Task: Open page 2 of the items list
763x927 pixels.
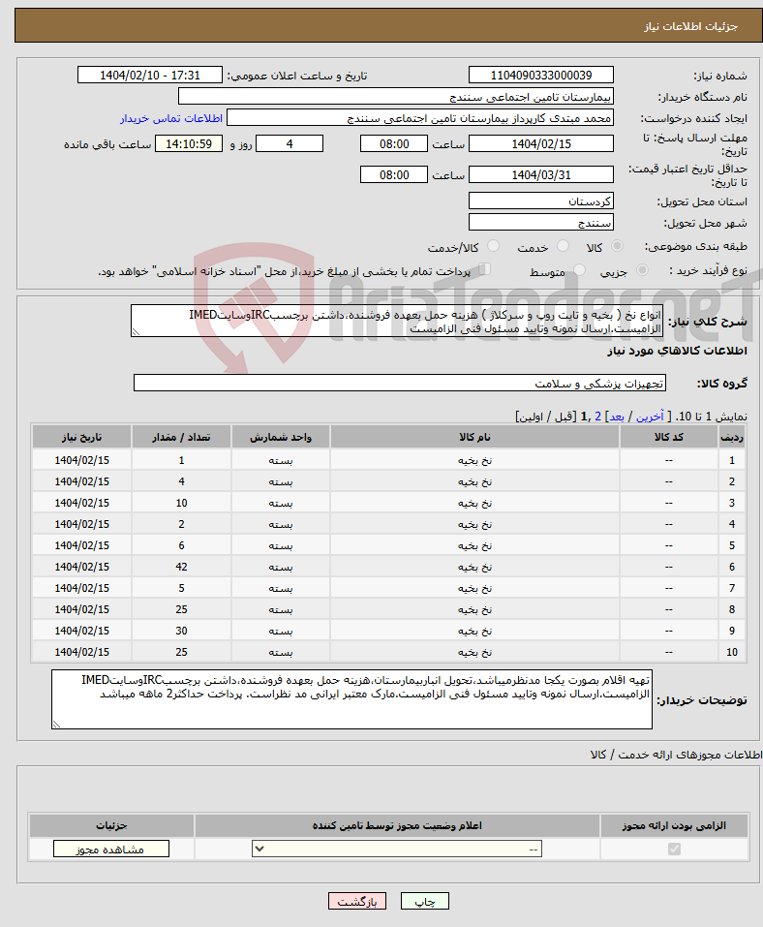Action: [597, 417]
